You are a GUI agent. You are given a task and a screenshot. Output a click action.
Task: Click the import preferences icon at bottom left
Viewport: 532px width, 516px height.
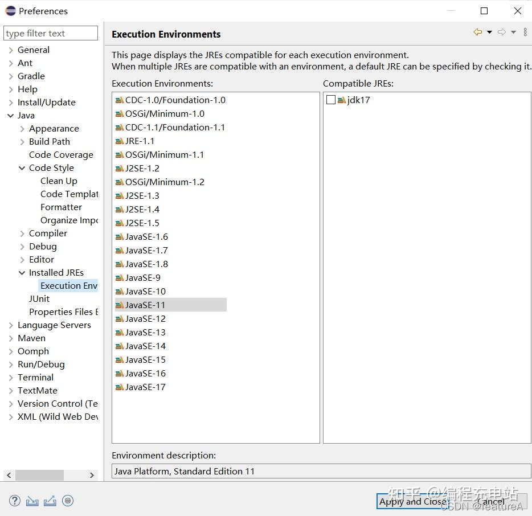point(32,501)
